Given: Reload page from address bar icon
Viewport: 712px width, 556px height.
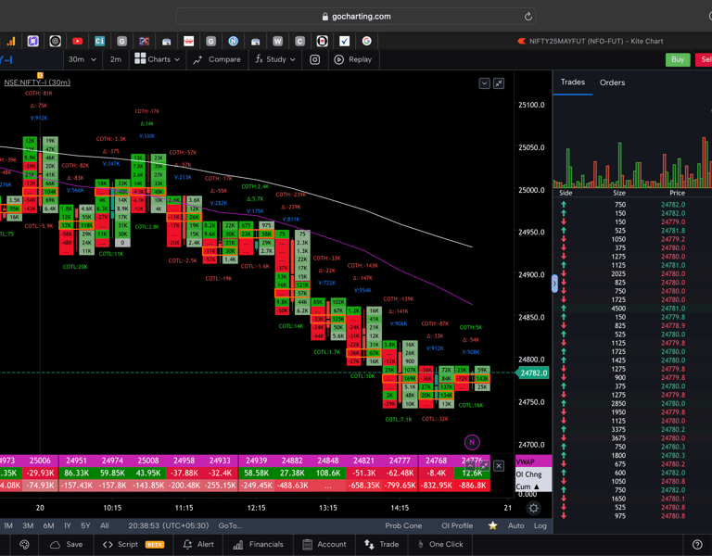Looking at the screenshot, I should (x=528, y=17).
